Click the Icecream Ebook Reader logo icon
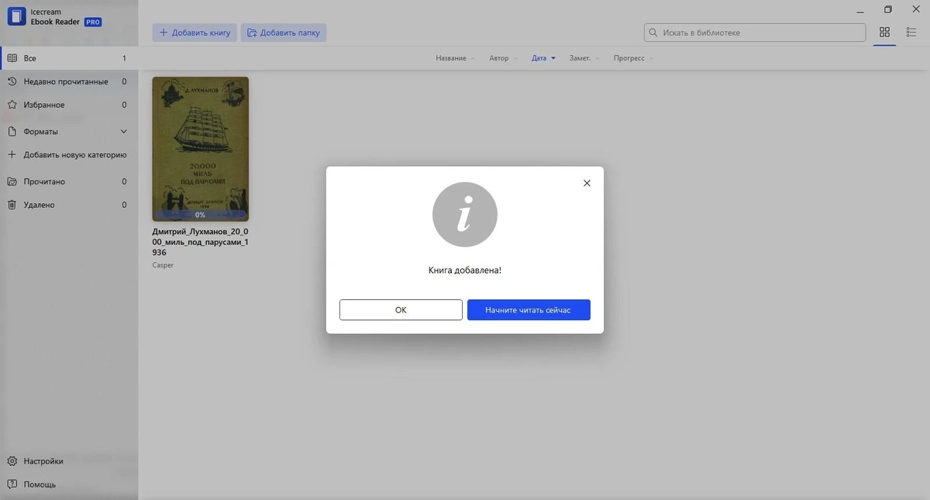The image size is (930, 500). [x=16, y=17]
